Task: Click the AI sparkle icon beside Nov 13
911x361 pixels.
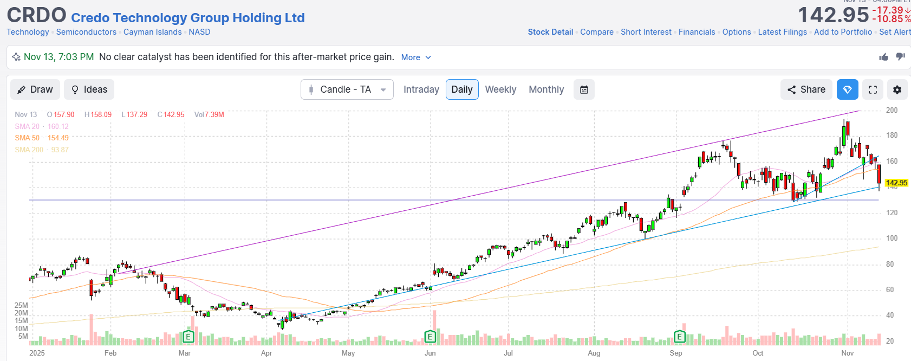Action: (16, 57)
